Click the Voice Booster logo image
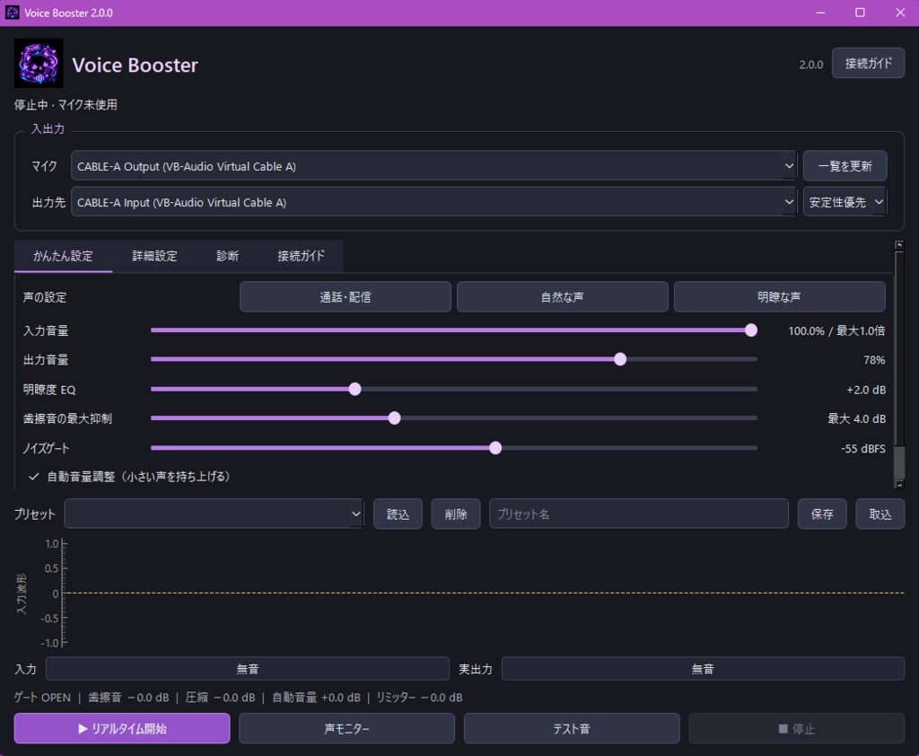 point(39,64)
